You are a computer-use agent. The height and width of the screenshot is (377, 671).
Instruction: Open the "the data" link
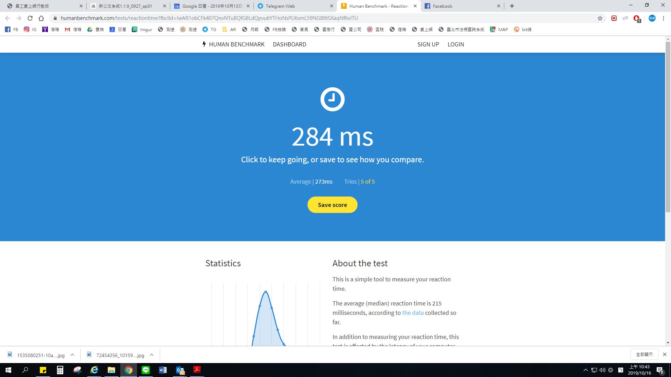[413, 313]
